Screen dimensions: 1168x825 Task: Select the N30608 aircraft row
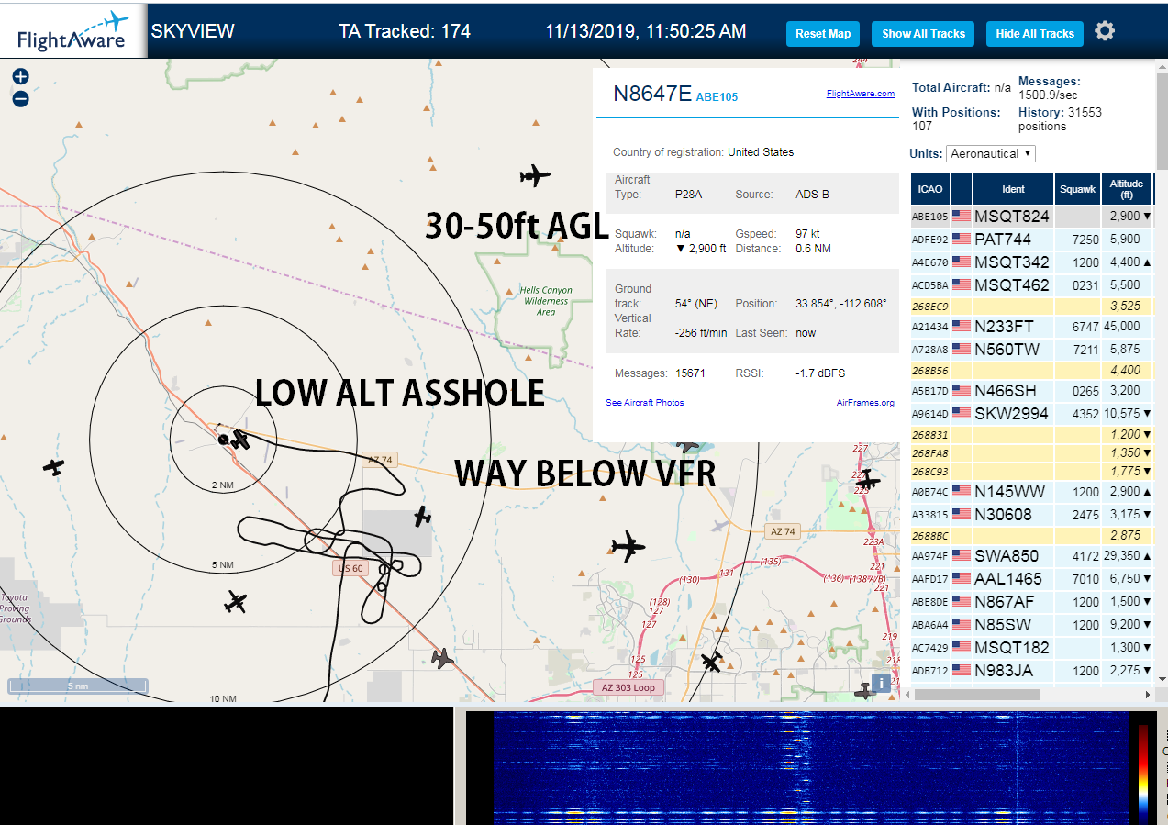pos(1031,515)
